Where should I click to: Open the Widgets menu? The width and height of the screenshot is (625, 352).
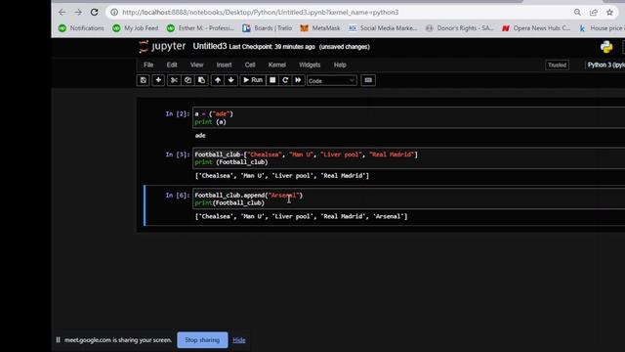pyautogui.click(x=310, y=66)
